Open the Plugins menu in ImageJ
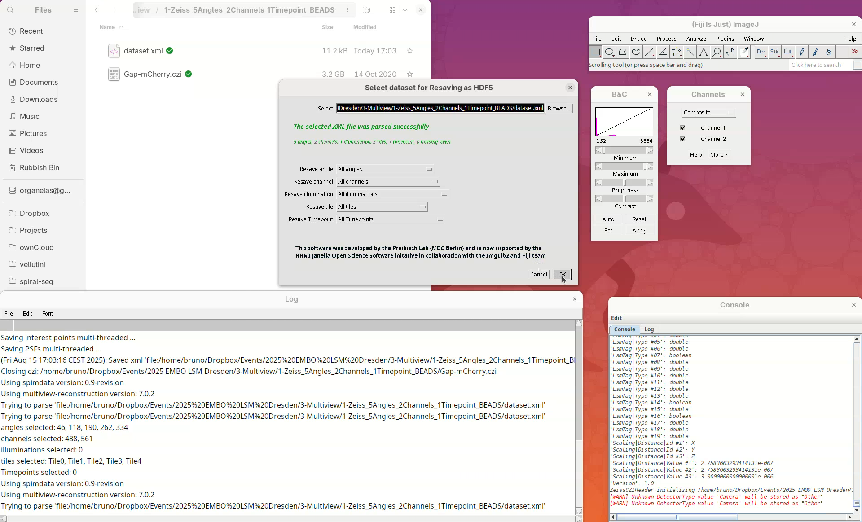 (725, 39)
